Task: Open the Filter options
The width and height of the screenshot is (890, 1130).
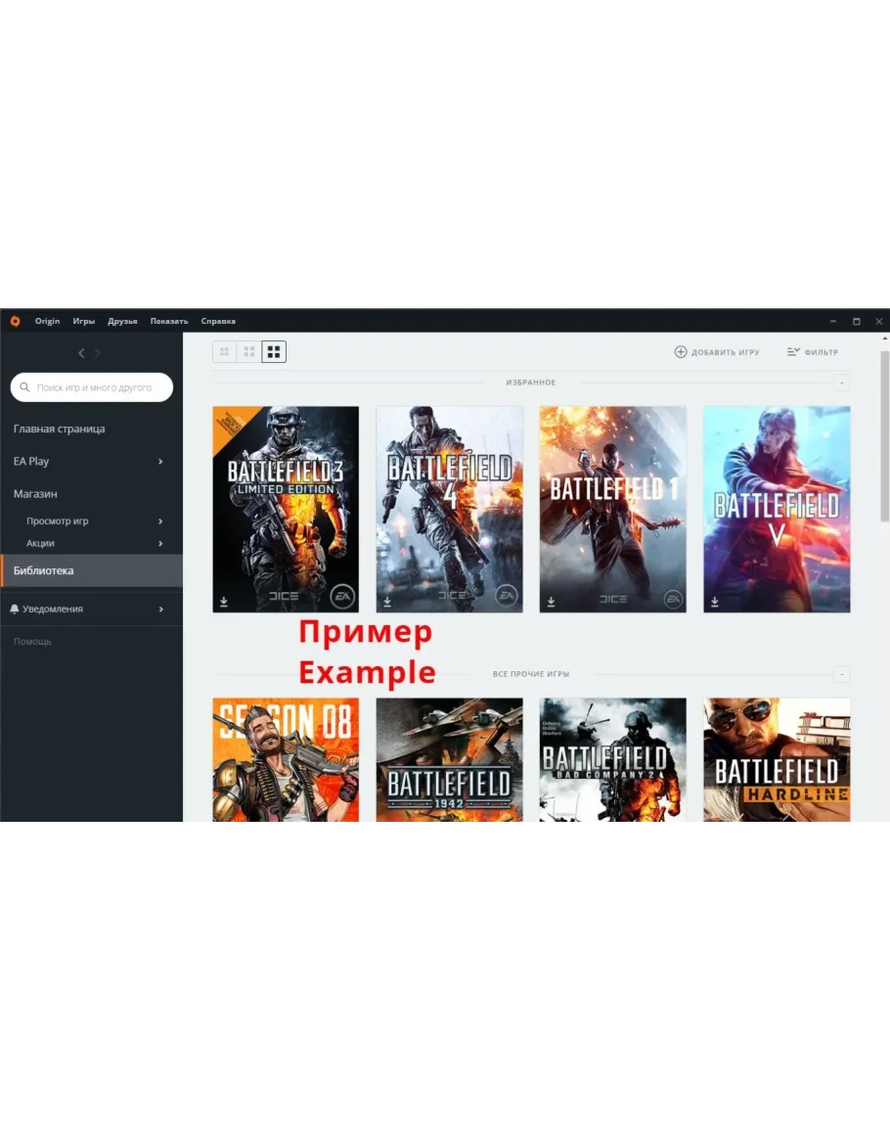Action: click(x=812, y=352)
